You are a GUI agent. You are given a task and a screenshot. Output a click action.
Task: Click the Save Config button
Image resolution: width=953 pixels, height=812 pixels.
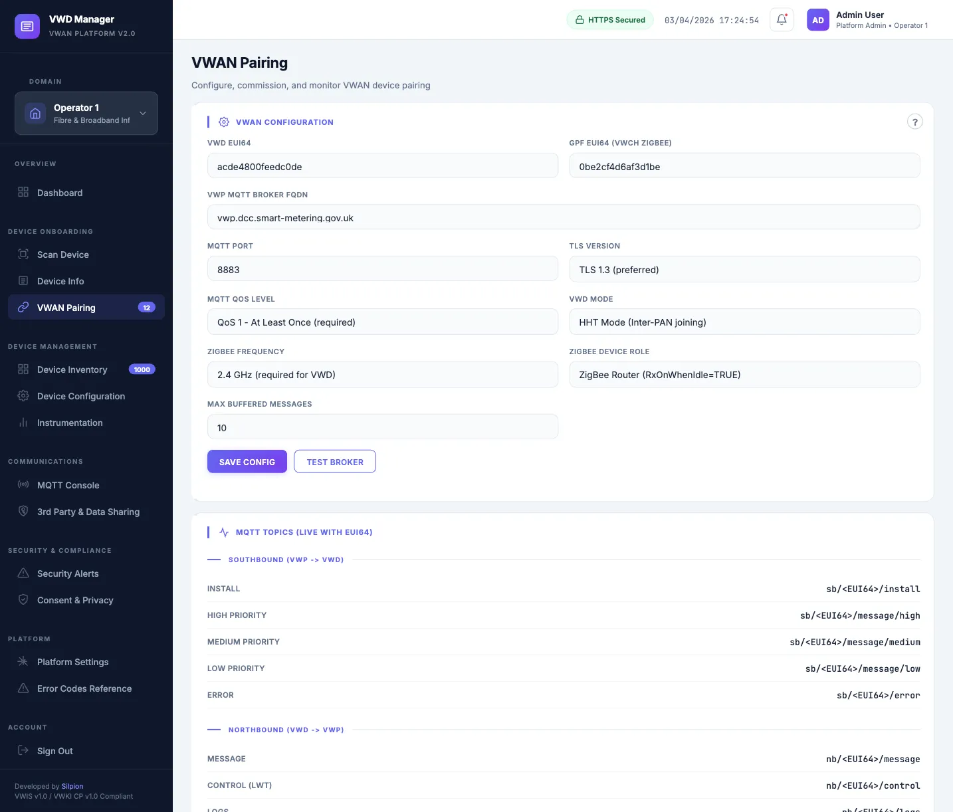pos(247,461)
